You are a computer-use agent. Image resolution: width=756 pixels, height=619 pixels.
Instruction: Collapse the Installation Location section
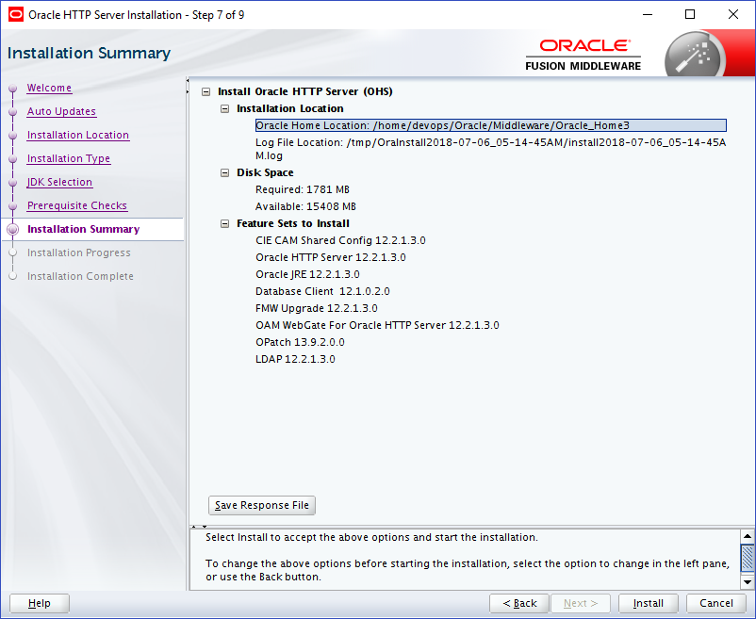(224, 108)
